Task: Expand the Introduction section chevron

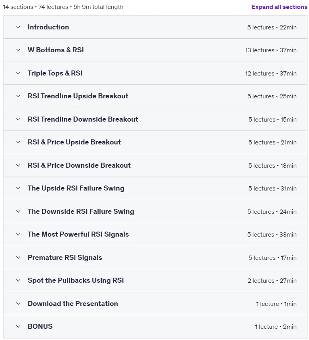Action: point(18,27)
